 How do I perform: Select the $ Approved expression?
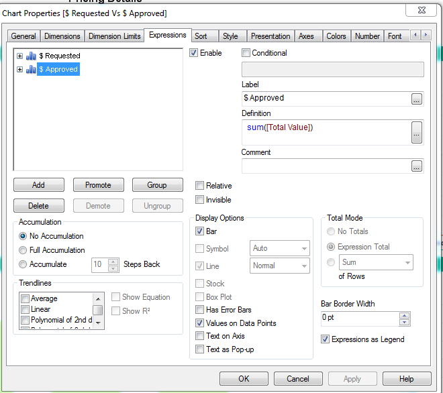58,70
